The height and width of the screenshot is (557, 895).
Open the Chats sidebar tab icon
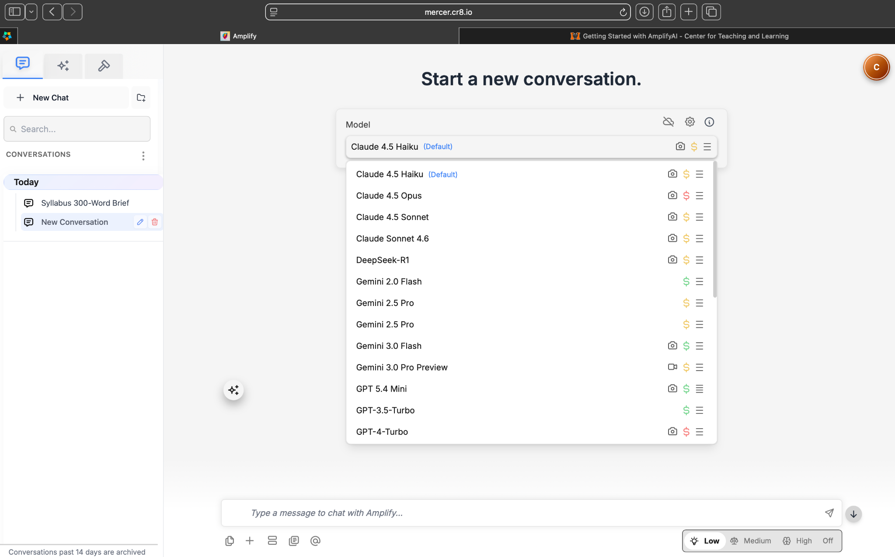click(22, 64)
